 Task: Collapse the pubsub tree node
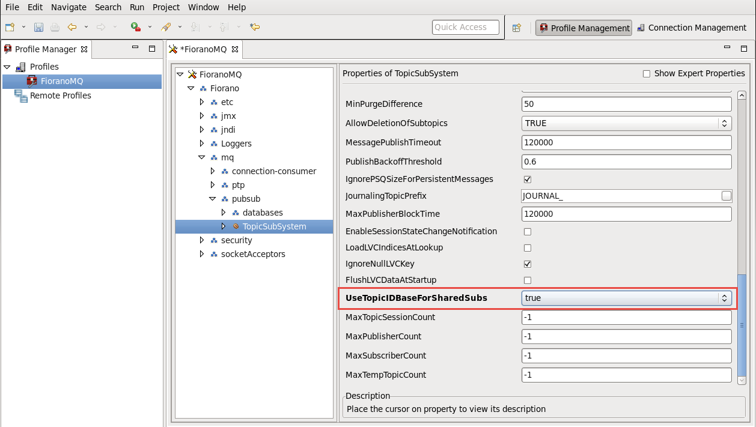(213, 199)
